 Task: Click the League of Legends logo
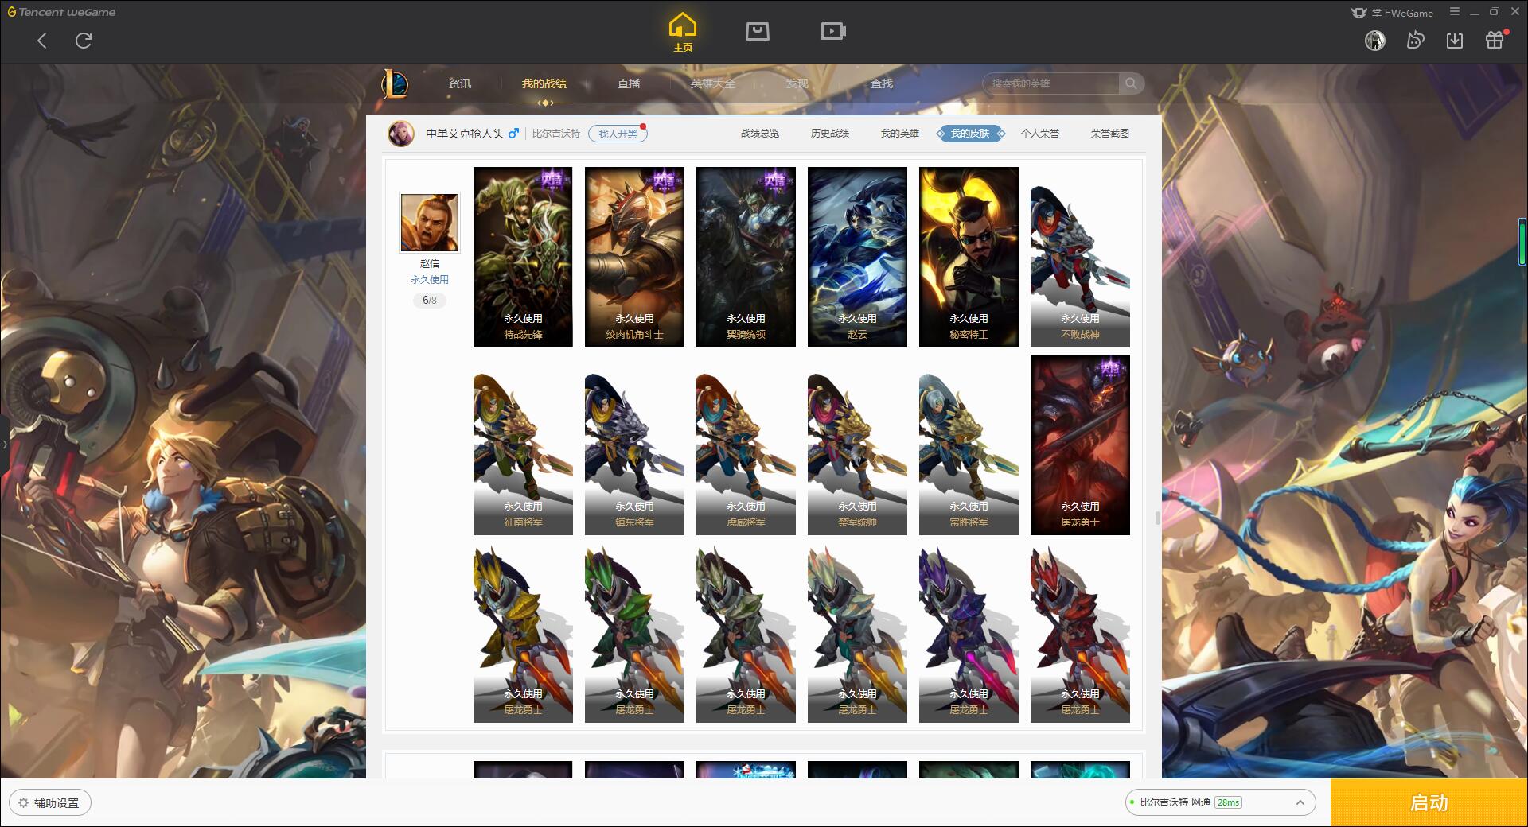(396, 83)
